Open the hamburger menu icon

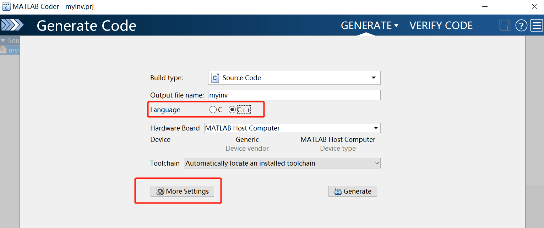pos(537,26)
